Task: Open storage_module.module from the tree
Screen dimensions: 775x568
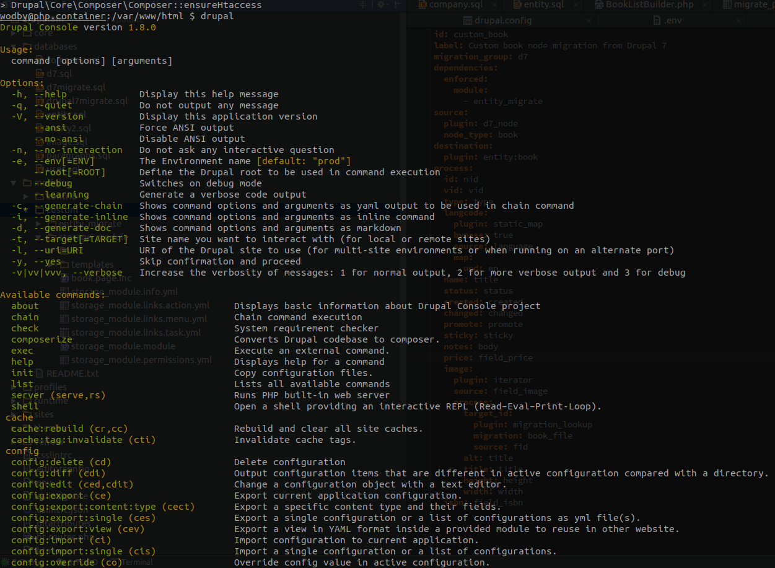Action: click(x=123, y=346)
